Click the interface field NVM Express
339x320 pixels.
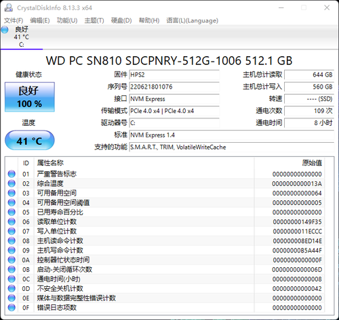174,99
